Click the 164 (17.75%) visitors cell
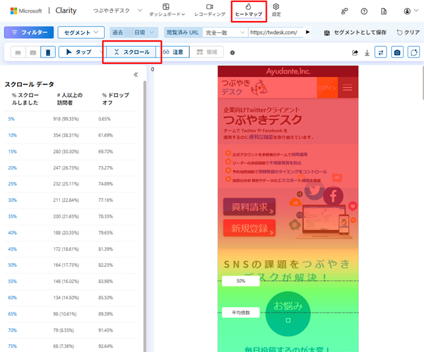This screenshot has width=424, height=352. (x=66, y=265)
